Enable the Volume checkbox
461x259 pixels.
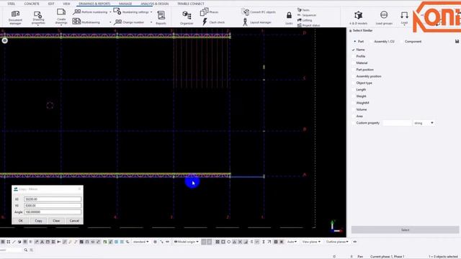pos(354,109)
